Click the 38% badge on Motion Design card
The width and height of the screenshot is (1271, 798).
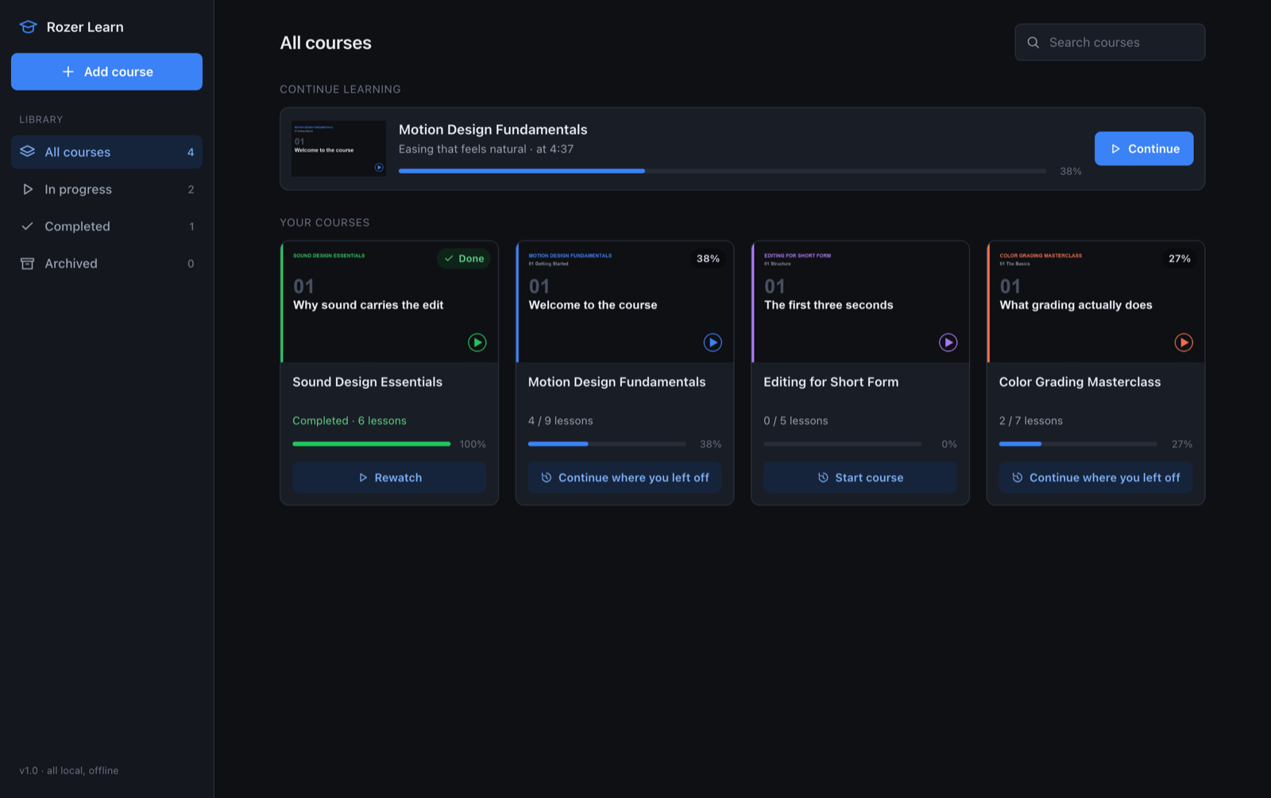pos(708,258)
